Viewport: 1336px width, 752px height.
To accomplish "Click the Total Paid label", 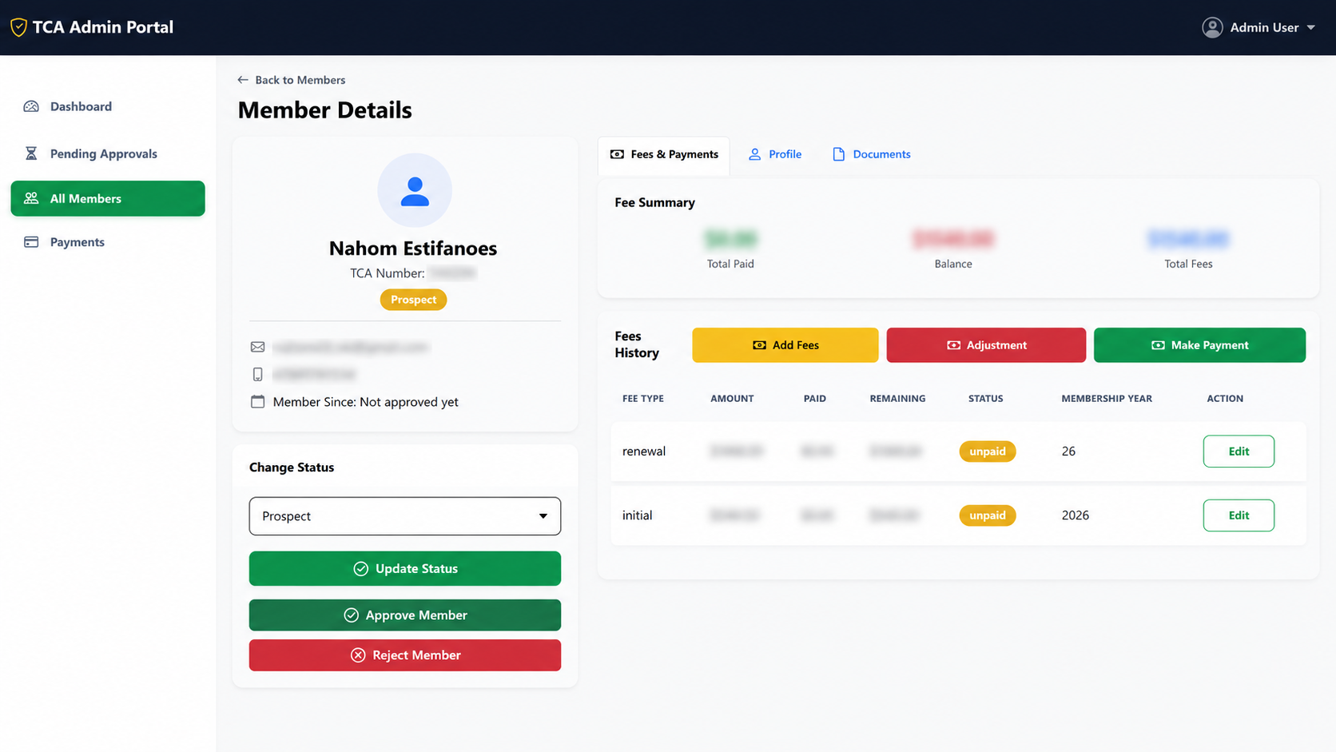I will pyautogui.click(x=730, y=264).
